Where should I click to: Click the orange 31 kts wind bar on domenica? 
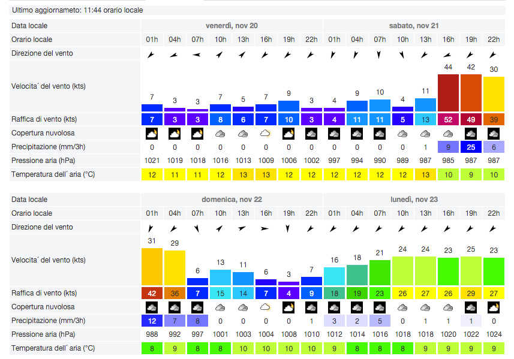coord(152,267)
